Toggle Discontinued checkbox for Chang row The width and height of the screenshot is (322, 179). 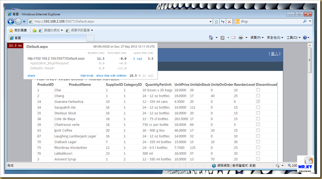click(258, 96)
